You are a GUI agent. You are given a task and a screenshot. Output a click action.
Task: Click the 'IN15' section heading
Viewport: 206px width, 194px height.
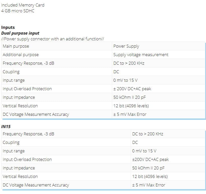click(6, 127)
